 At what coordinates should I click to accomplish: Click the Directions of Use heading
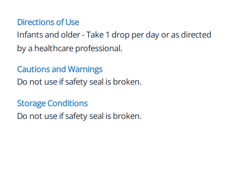(x=48, y=22)
